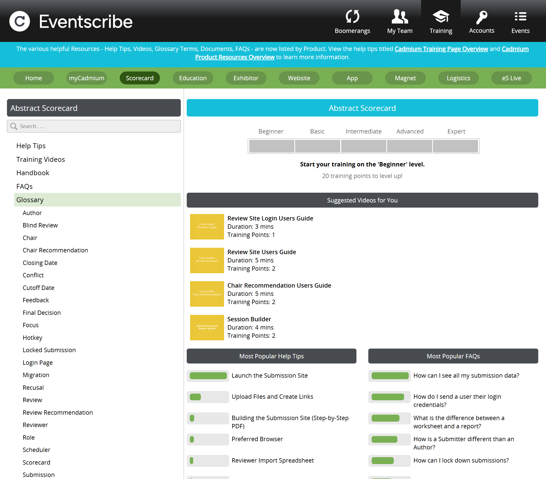Open glossary term Hotkey
The height and width of the screenshot is (479, 546).
[32, 338]
